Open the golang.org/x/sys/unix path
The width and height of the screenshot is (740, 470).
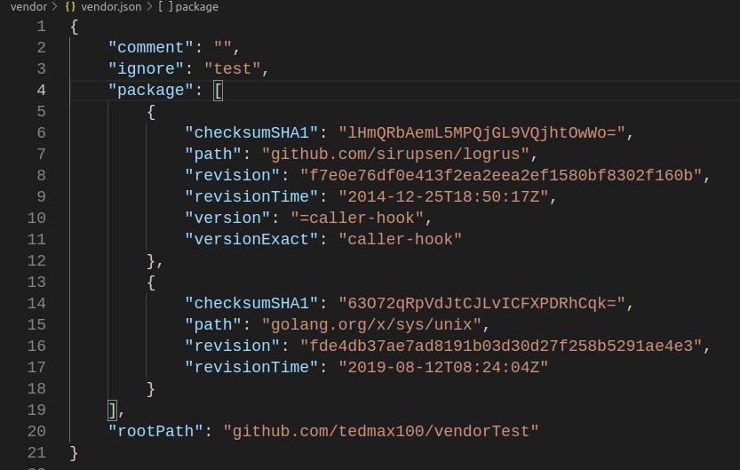(x=374, y=324)
